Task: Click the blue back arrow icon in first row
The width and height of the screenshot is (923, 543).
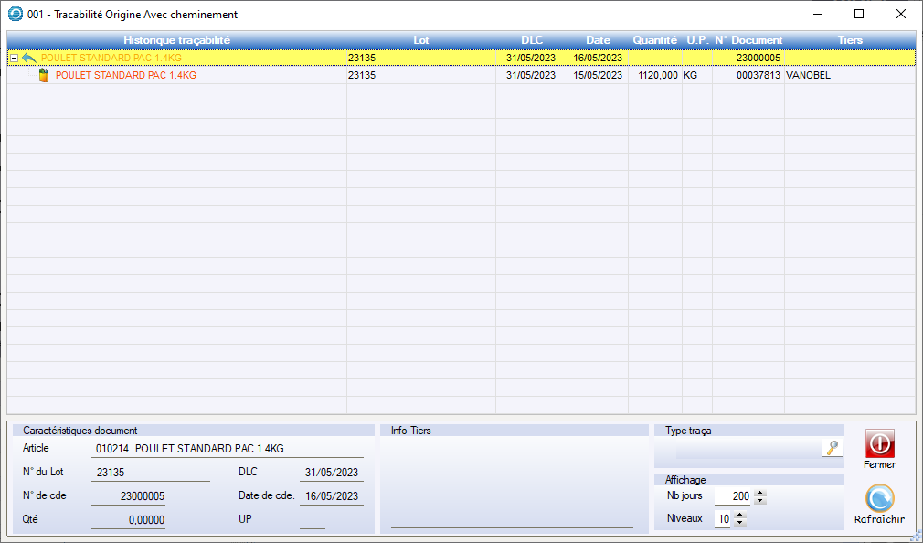Action: 29,58
